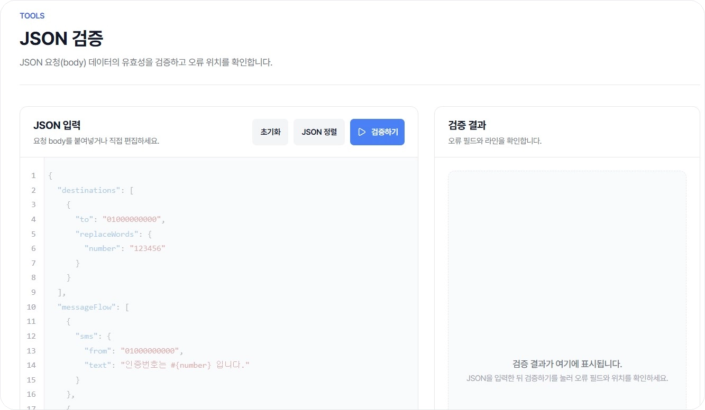The width and height of the screenshot is (705, 410).
Task: Click the JSON 입력 panel heading
Action: pos(56,126)
